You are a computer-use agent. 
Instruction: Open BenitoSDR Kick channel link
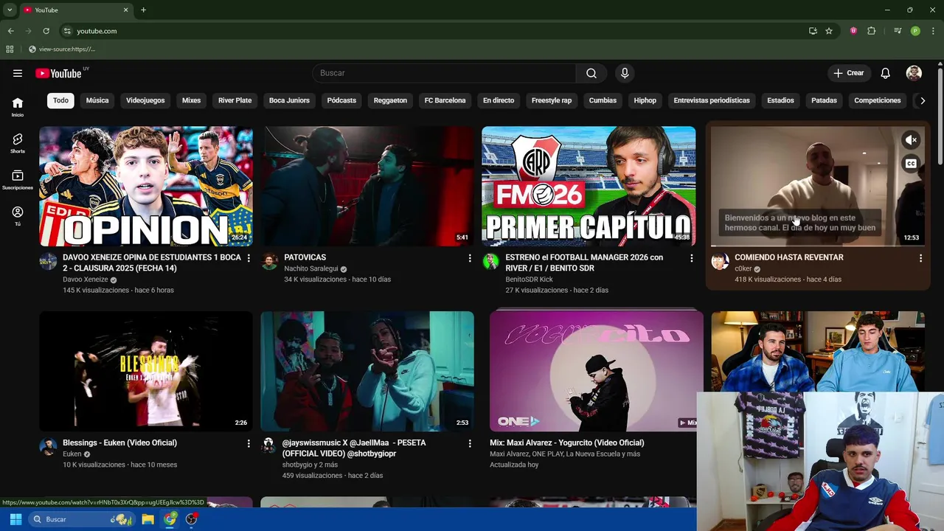coord(529,280)
